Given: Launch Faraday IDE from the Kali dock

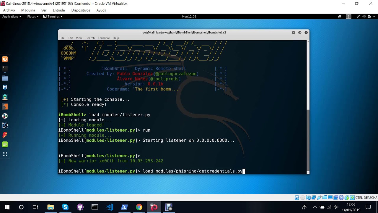Looking at the screenshot, I should [5, 135].
